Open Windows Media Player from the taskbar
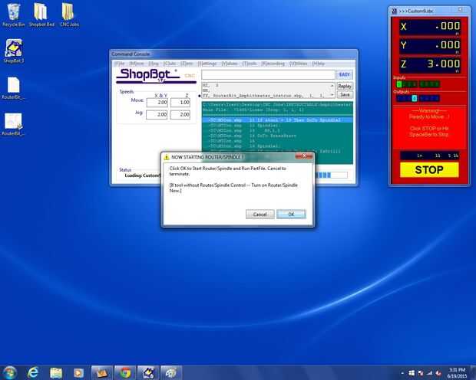Image resolution: width=476 pixels, height=380 pixels. tap(78, 373)
